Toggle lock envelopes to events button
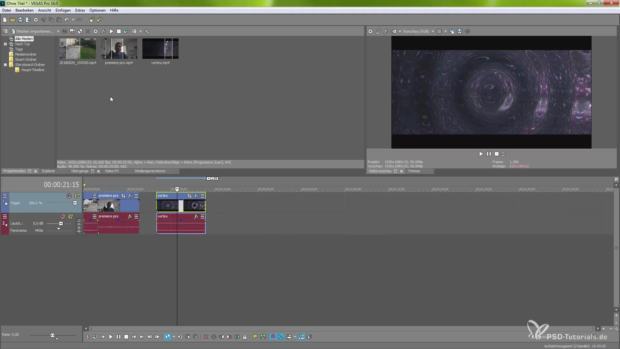The image size is (620, 349). tap(301, 337)
